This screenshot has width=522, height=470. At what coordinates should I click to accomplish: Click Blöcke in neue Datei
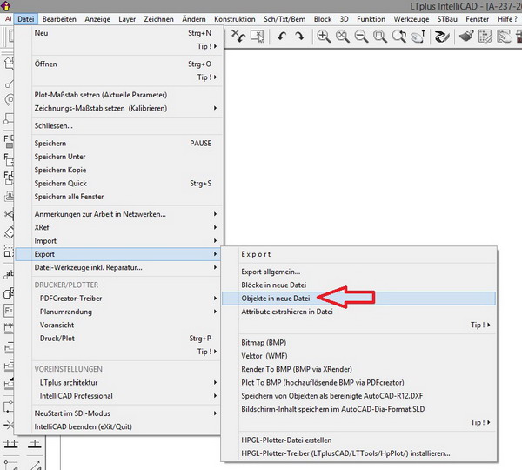pyautogui.click(x=358, y=285)
